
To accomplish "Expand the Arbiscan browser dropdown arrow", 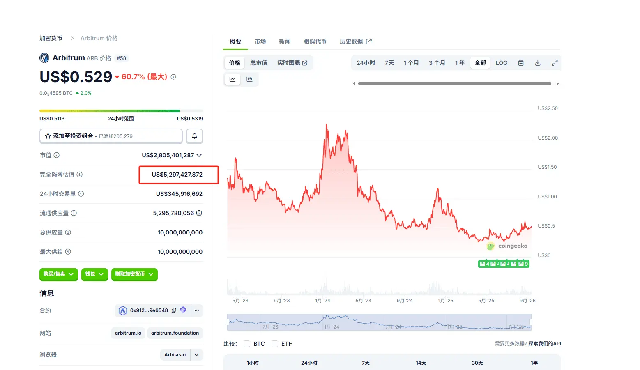I will (197, 355).
